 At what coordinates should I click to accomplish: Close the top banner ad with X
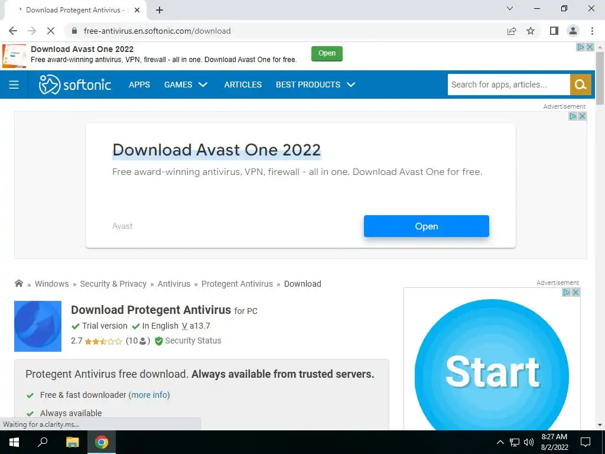(x=590, y=47)
